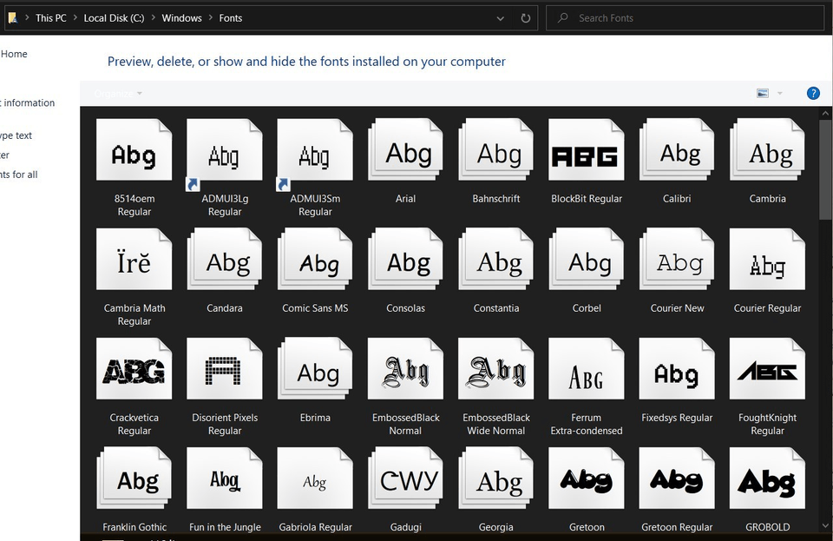Select the BlockBit Regular font icon
Viewport: 833px width, 541px height.
pos(586,155)
